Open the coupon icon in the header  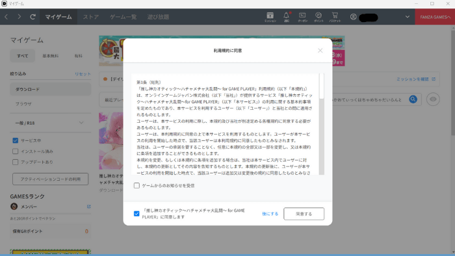(x=302, y=17)
